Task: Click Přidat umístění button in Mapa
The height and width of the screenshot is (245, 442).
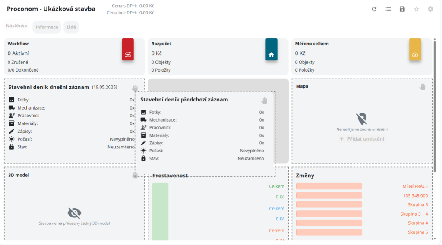Action: pyautogui.click(x=362, y=139)
